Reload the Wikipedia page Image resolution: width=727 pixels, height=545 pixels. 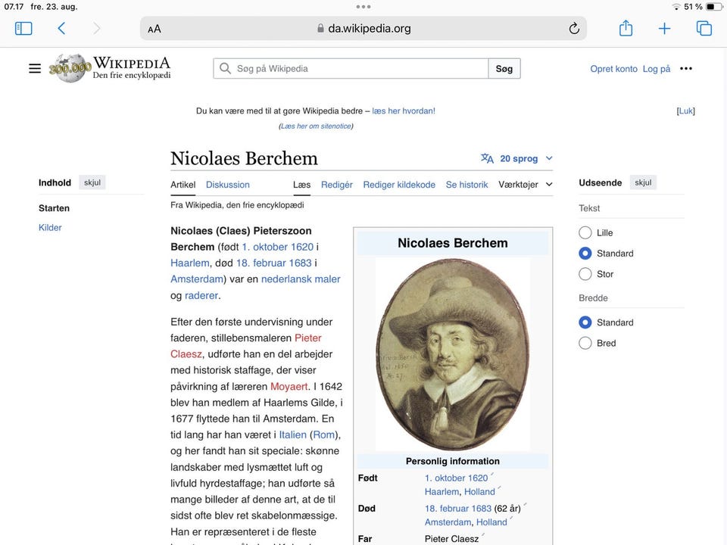pos(574,27)
